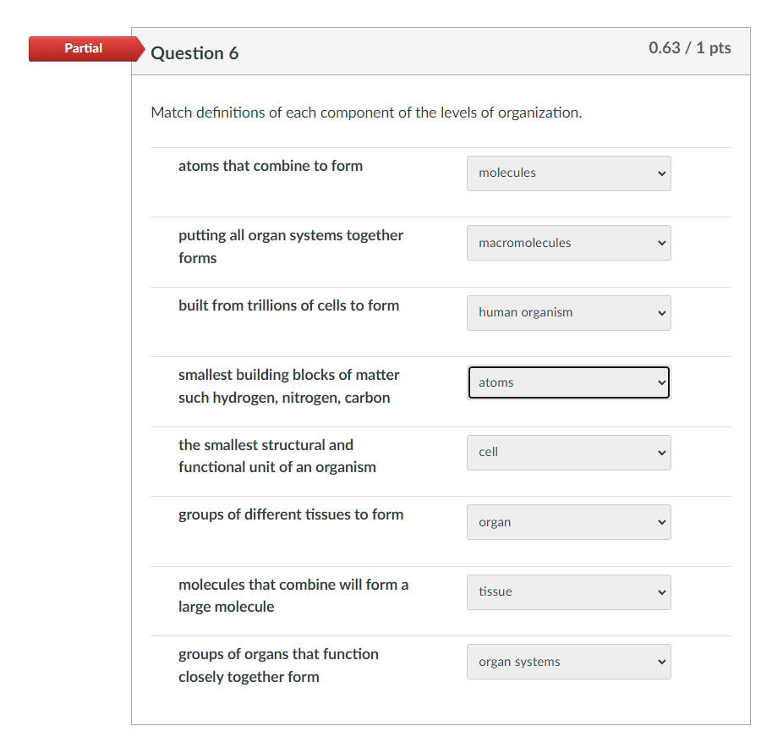
Task: Open the 'molecules' dropdown for atoms definition
Action: pos(568,173)
